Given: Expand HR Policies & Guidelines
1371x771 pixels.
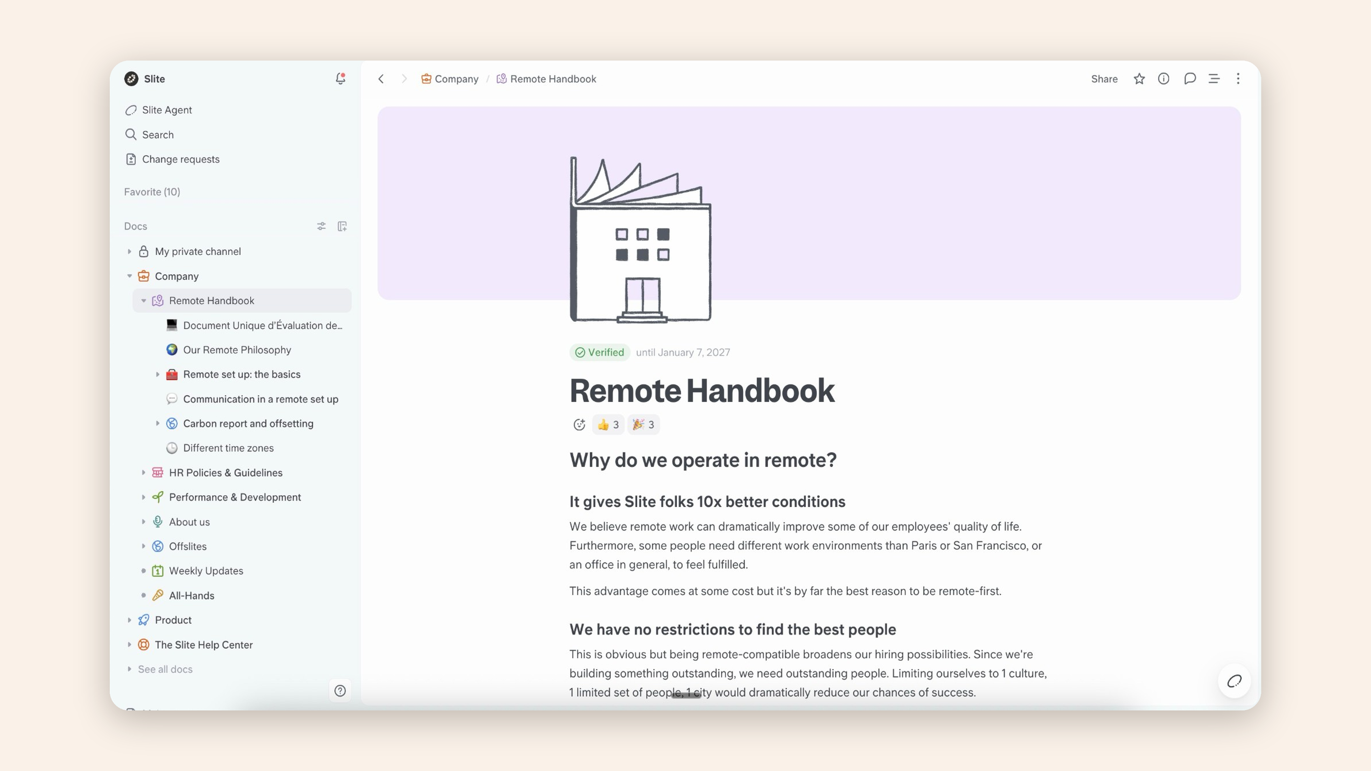Looking at the screenshot, I should (144, 473).
